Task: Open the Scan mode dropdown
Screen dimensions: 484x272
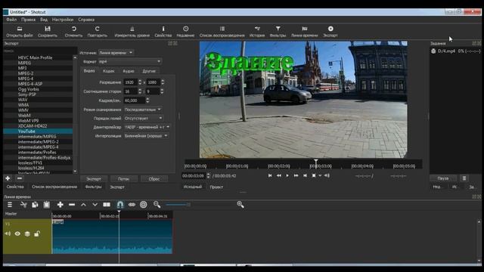Action: tap(143, 110)
